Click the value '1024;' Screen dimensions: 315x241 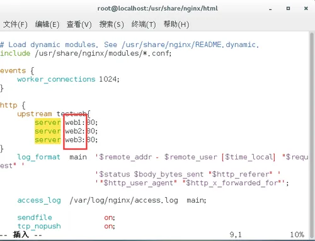pos(109,79)
